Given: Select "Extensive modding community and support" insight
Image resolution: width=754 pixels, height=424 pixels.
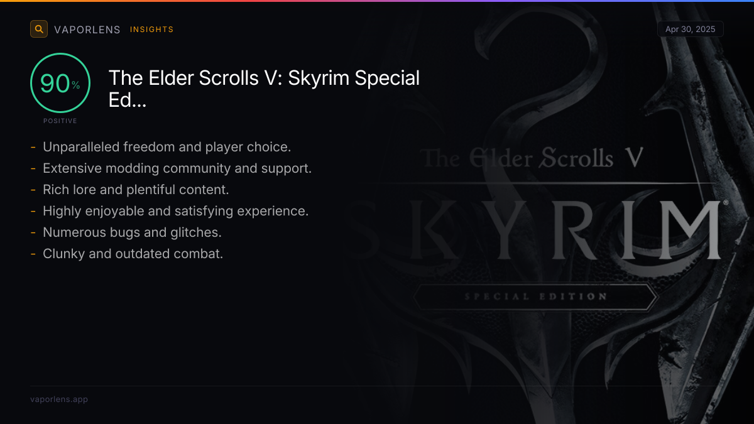Looking at the screenshot, I should pos(177,168).
